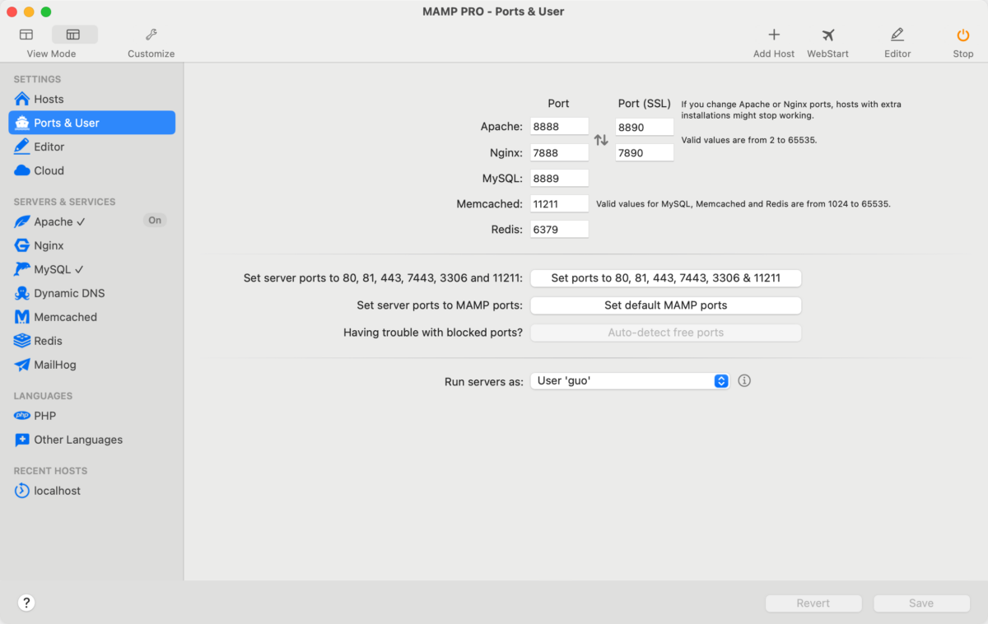The height and width of the screenshot is (624, 988).
Task: Click the PHP label under Languages
Action: (44, 416)
